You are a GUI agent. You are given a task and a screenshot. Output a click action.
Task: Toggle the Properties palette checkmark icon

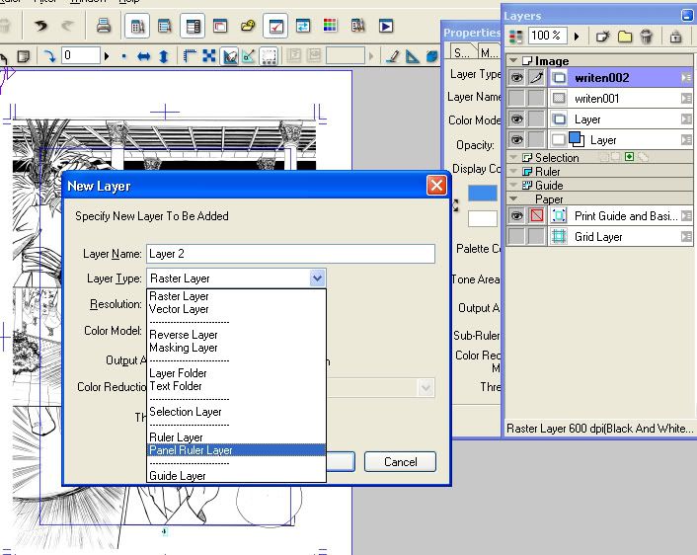(x=275, y=27)
